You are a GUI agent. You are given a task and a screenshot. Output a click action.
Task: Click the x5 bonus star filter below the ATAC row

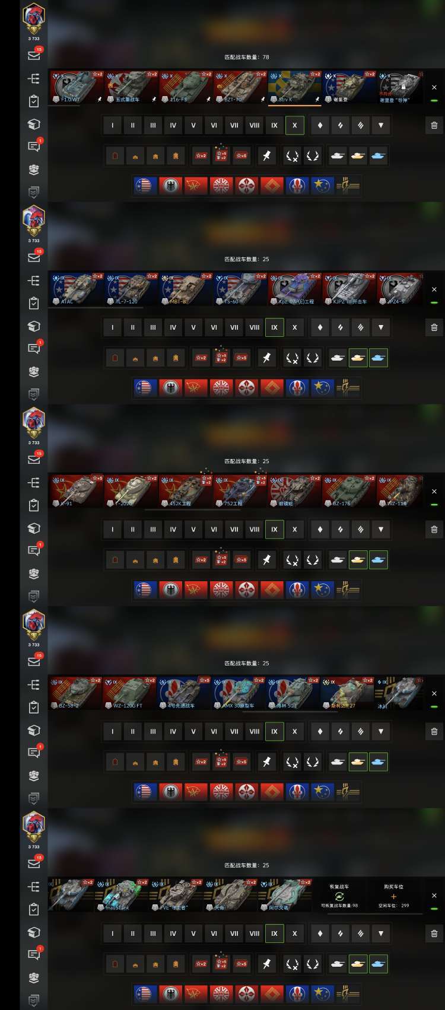[x=241, y=358]
